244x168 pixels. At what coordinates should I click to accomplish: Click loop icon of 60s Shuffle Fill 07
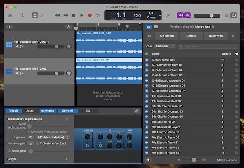[x=146, y=122]
